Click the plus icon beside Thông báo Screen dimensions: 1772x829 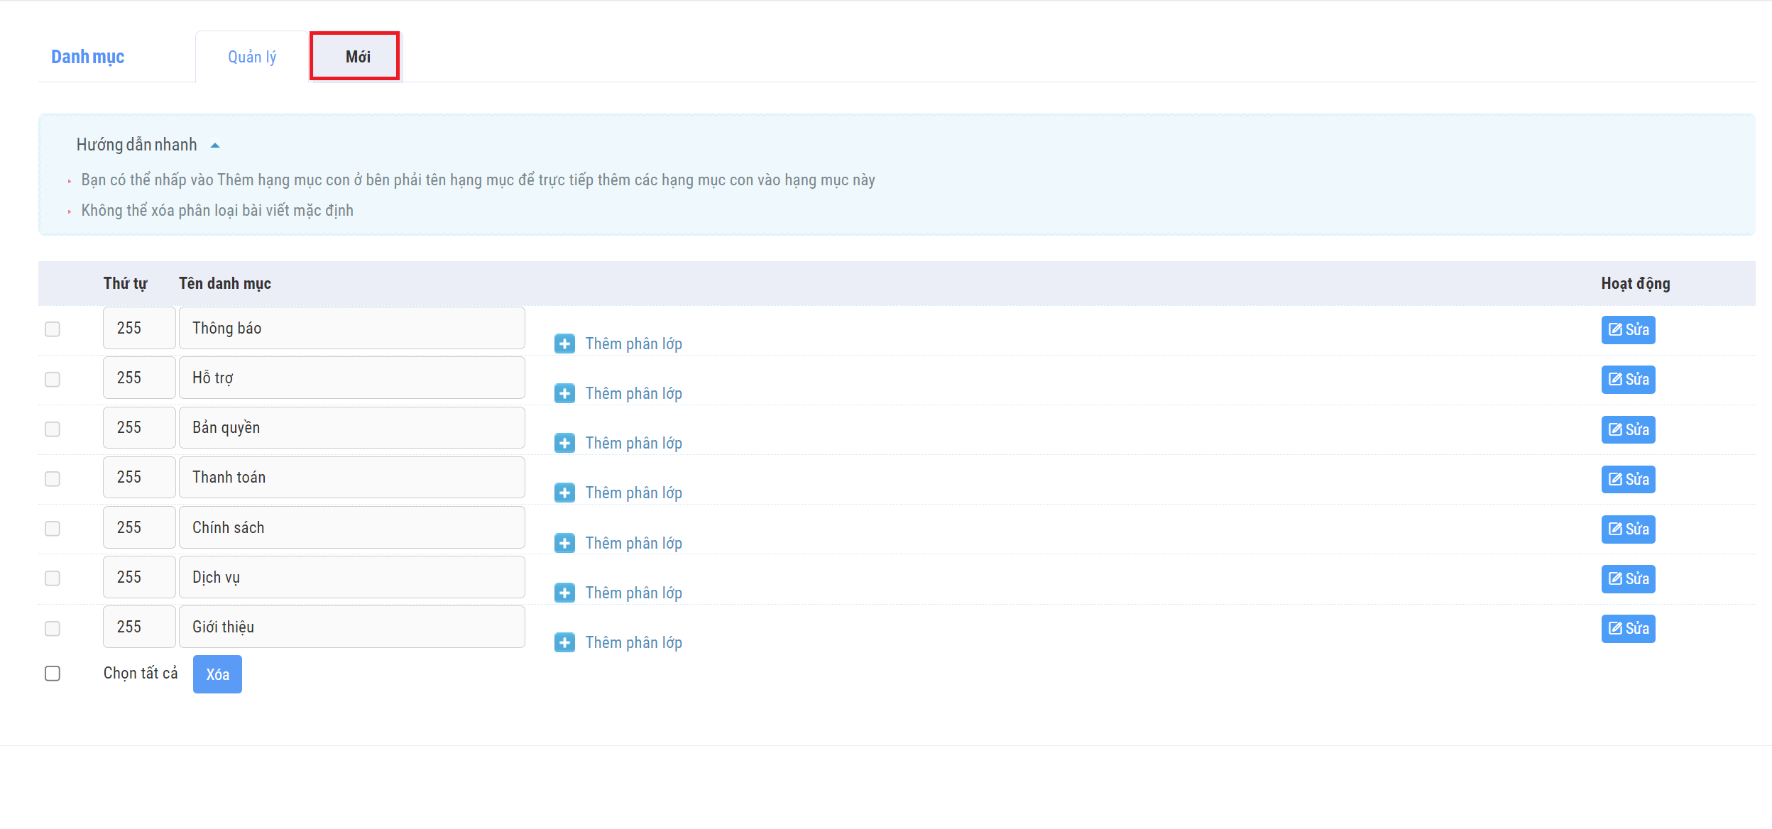pyautogui.click(x=564, y=344)
